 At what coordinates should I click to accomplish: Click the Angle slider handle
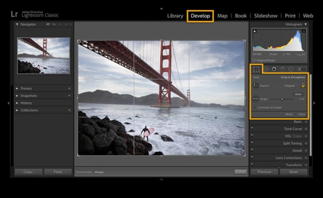pyautogui.click(x=282, y=99)
